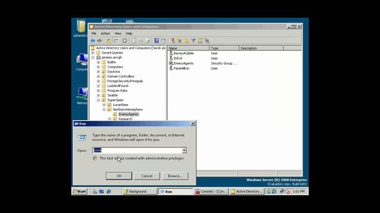Screen dimensions: 380x213
Task: Switch to Active Directory taskbar button
Action: [247, 191]
